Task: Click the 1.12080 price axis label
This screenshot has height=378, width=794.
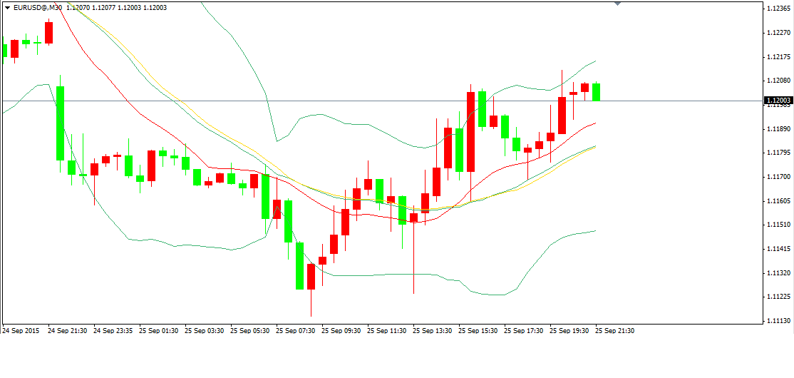Action: tap(778, 81)
